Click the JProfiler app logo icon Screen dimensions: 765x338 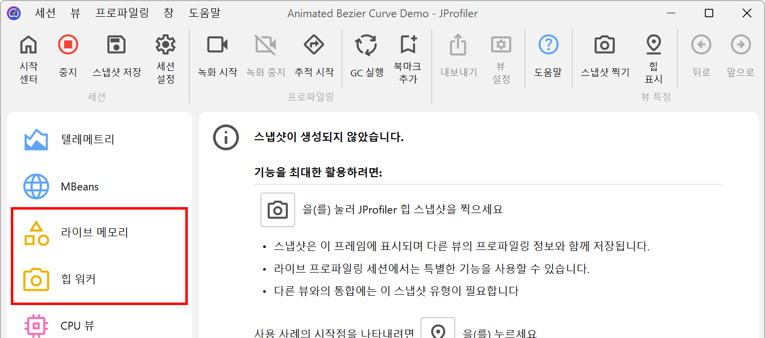click(x=14, y=13)
